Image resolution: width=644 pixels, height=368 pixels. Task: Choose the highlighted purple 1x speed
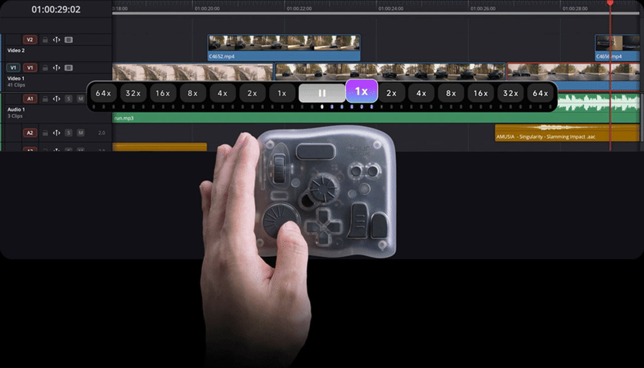pyautogui.click(x=361, y=91)
